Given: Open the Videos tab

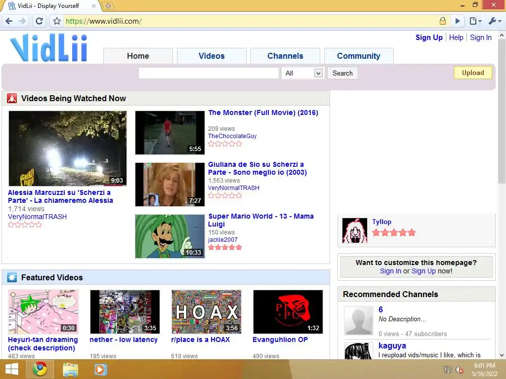Looking at the screenshot, I should click(211, 56).
